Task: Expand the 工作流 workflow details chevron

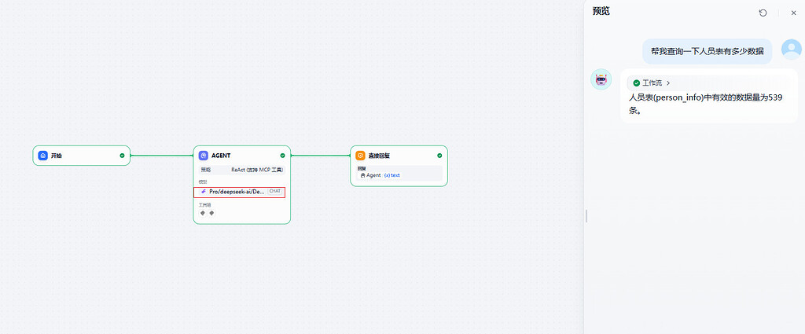Action: click(668, 83)
